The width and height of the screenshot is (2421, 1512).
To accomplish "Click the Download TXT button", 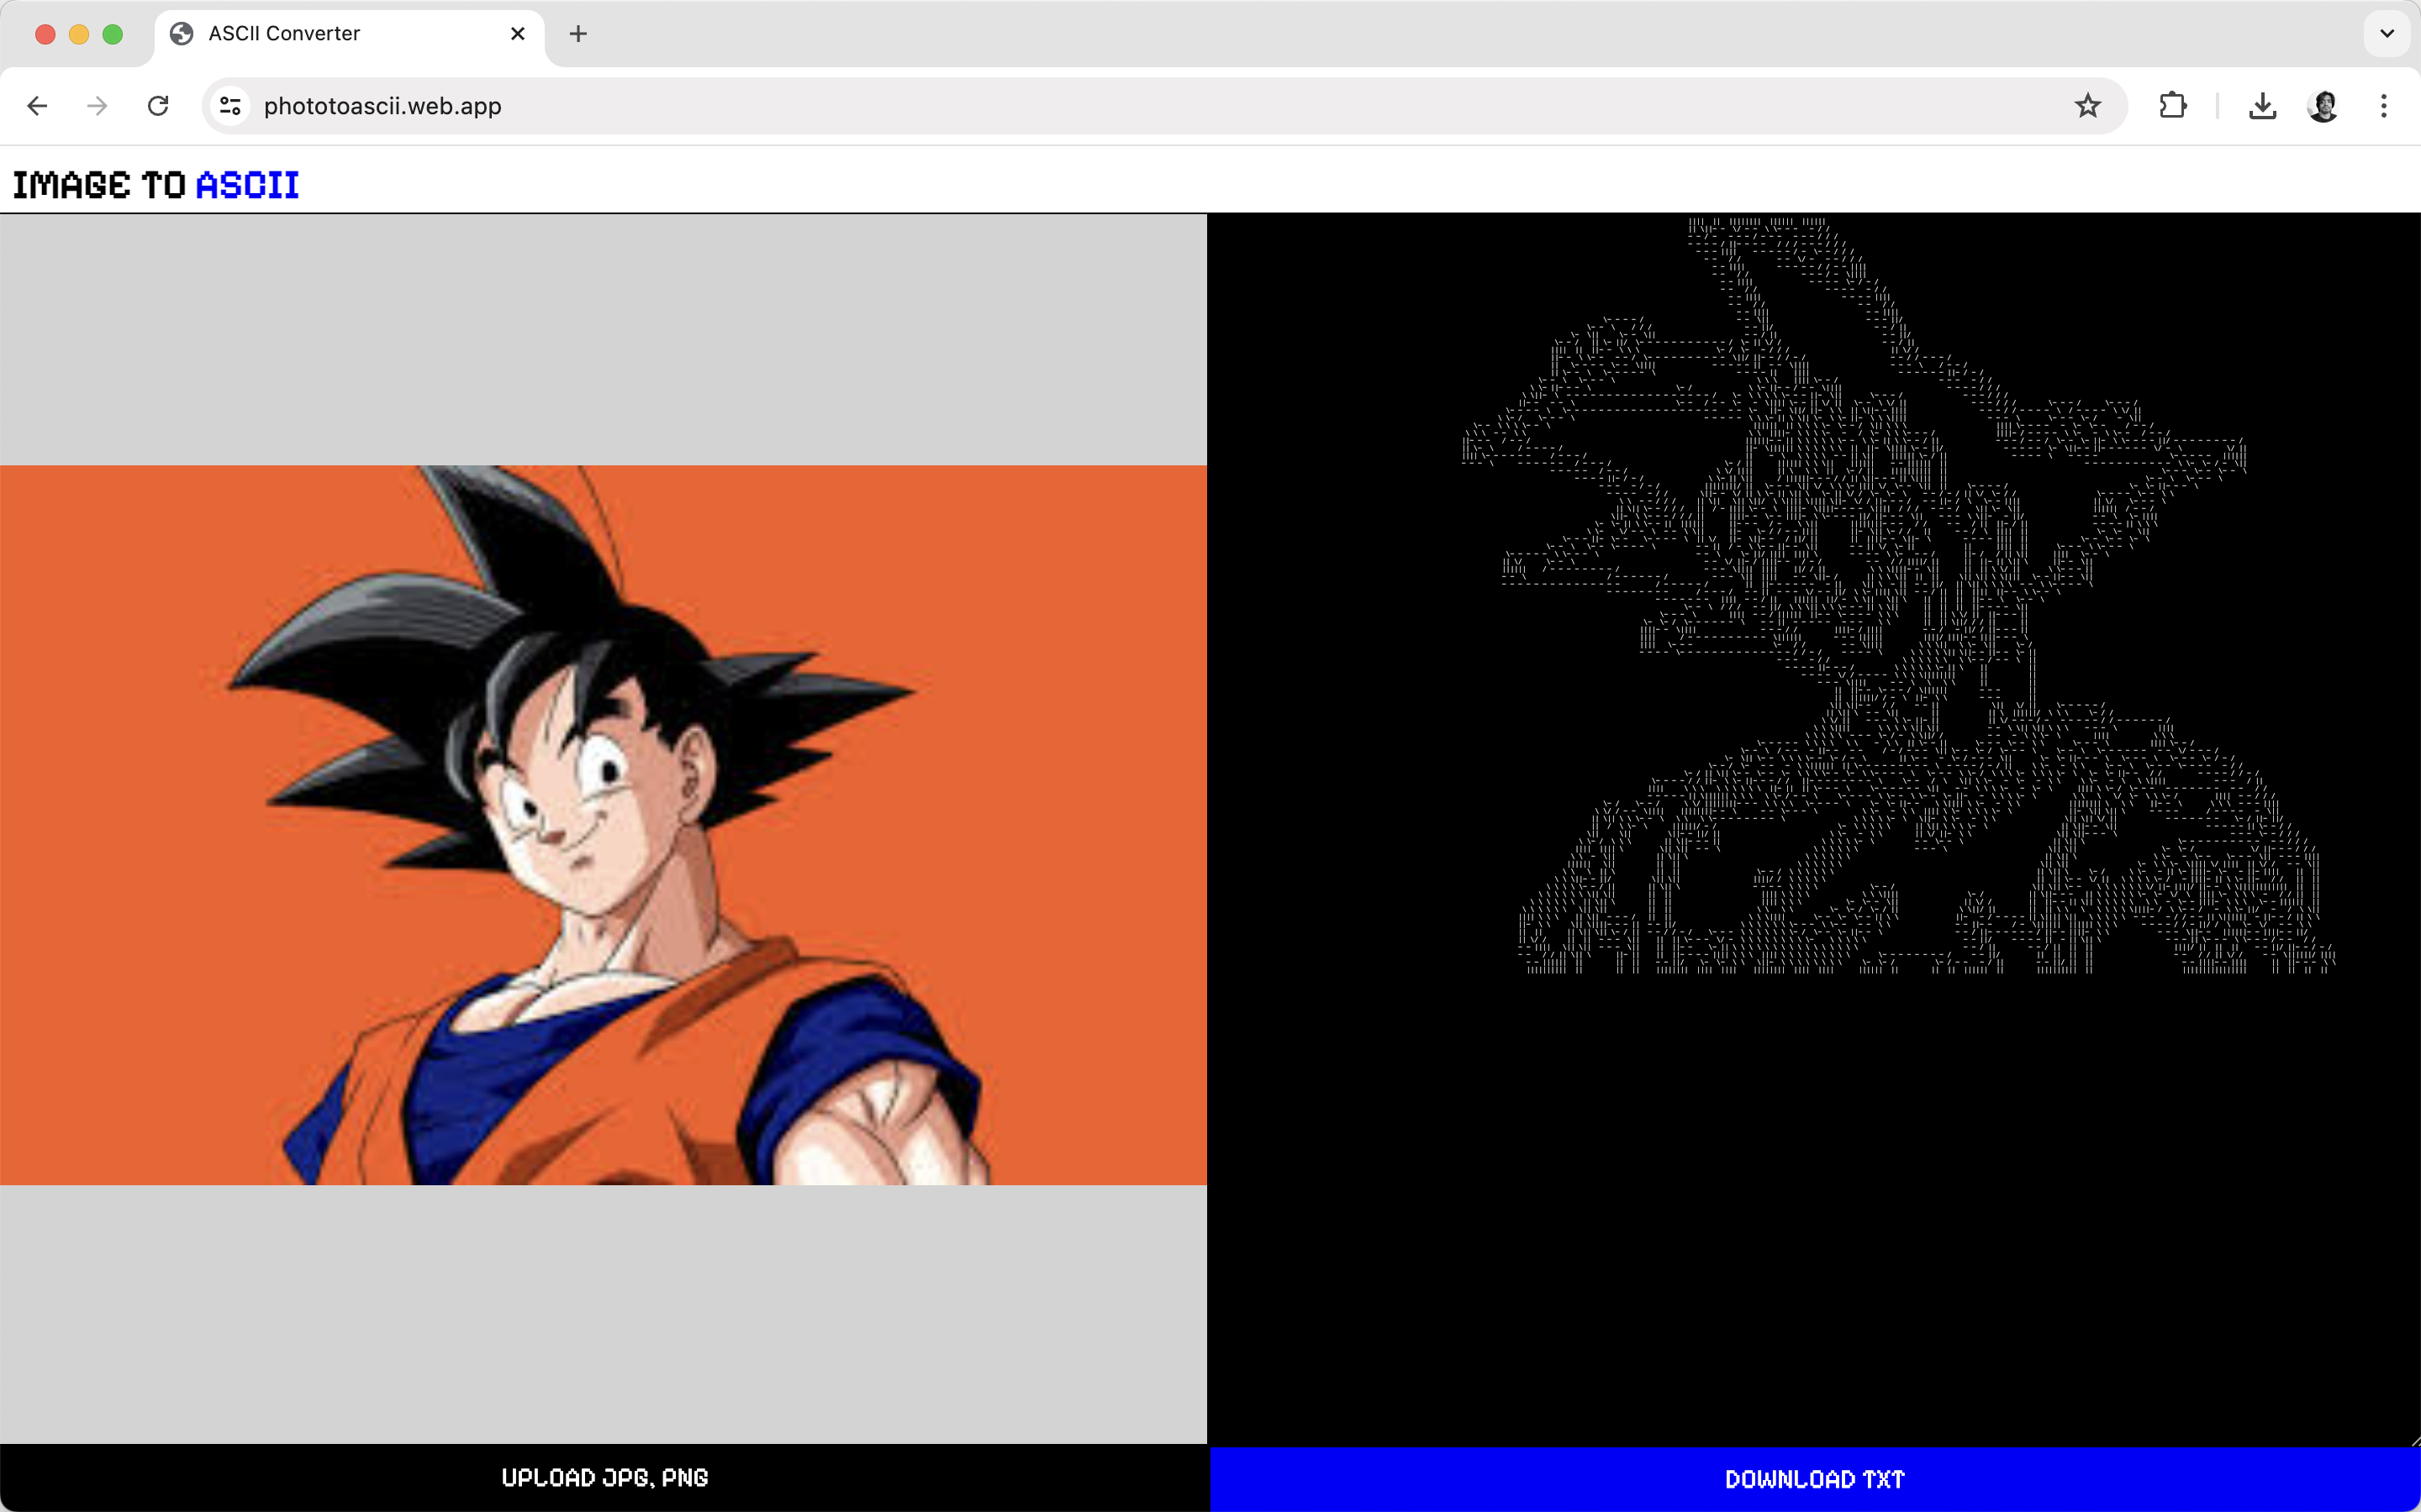I will coord(1815,1479).
